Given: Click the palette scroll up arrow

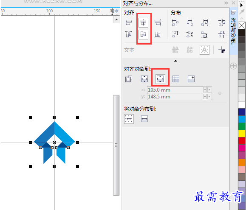Looking at the screenshot, I should pos(242,19).
